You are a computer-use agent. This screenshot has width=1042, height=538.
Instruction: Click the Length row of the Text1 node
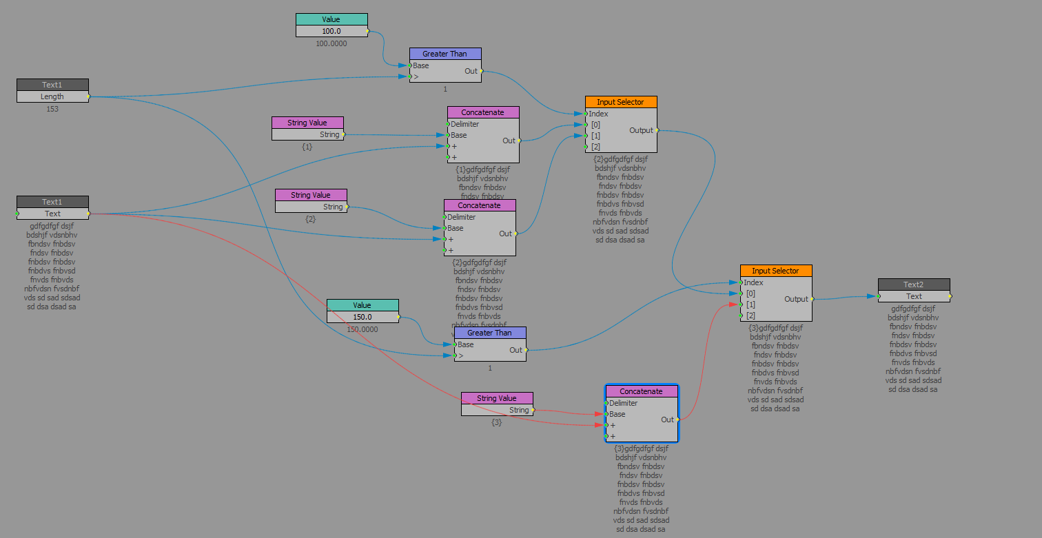coord(52,96)
